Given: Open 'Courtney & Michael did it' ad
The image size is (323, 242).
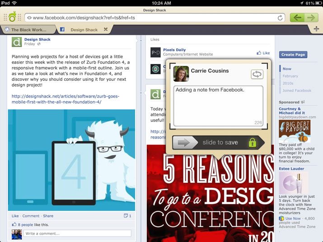Looking at the screenshot, I should [x=292, y=111].
